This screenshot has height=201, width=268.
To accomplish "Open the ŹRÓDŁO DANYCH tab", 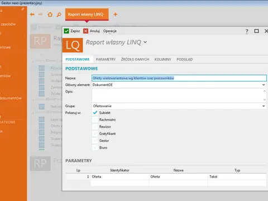I will pos(135,59).
